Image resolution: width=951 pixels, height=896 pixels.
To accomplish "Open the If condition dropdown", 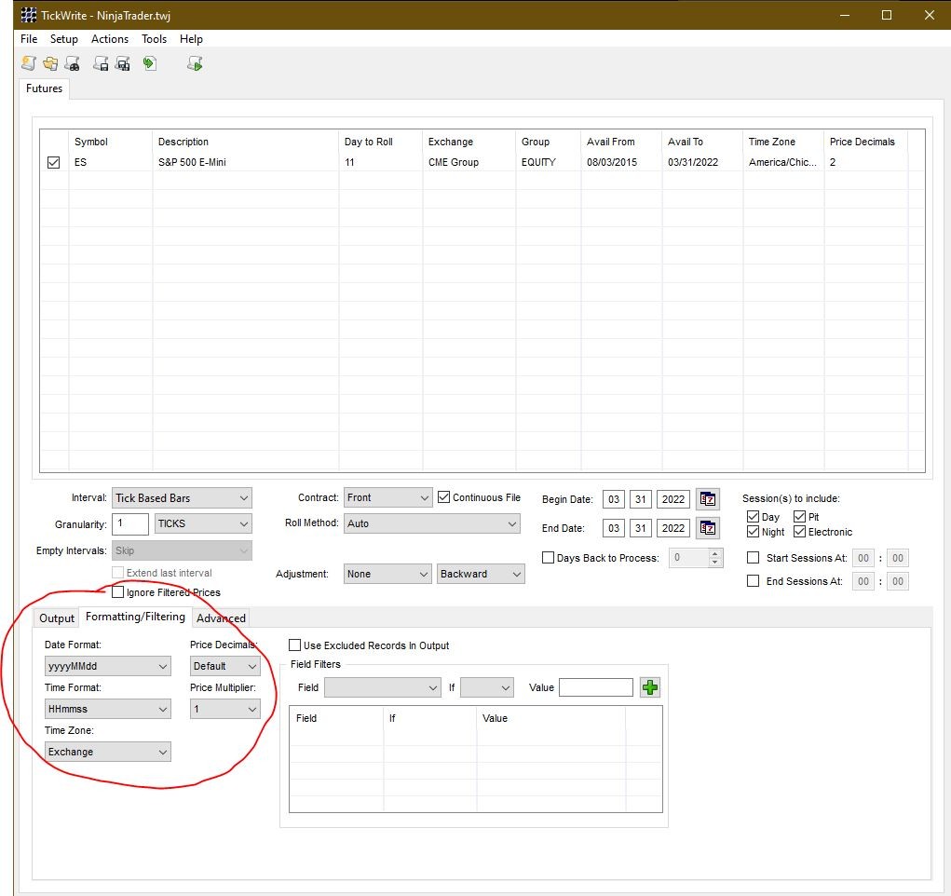I will coord(487,687).
